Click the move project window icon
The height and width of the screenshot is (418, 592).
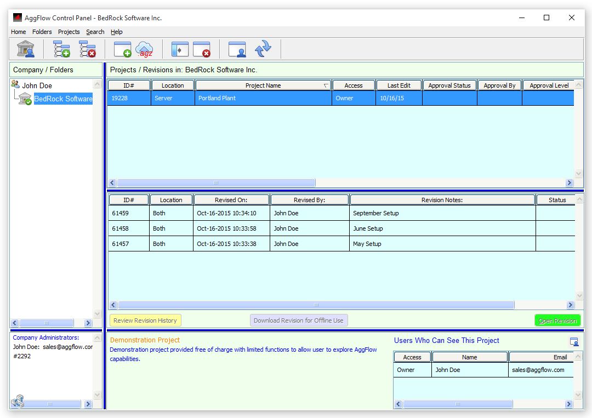point(180,49)
